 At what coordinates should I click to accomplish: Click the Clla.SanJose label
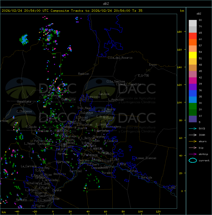116,81
